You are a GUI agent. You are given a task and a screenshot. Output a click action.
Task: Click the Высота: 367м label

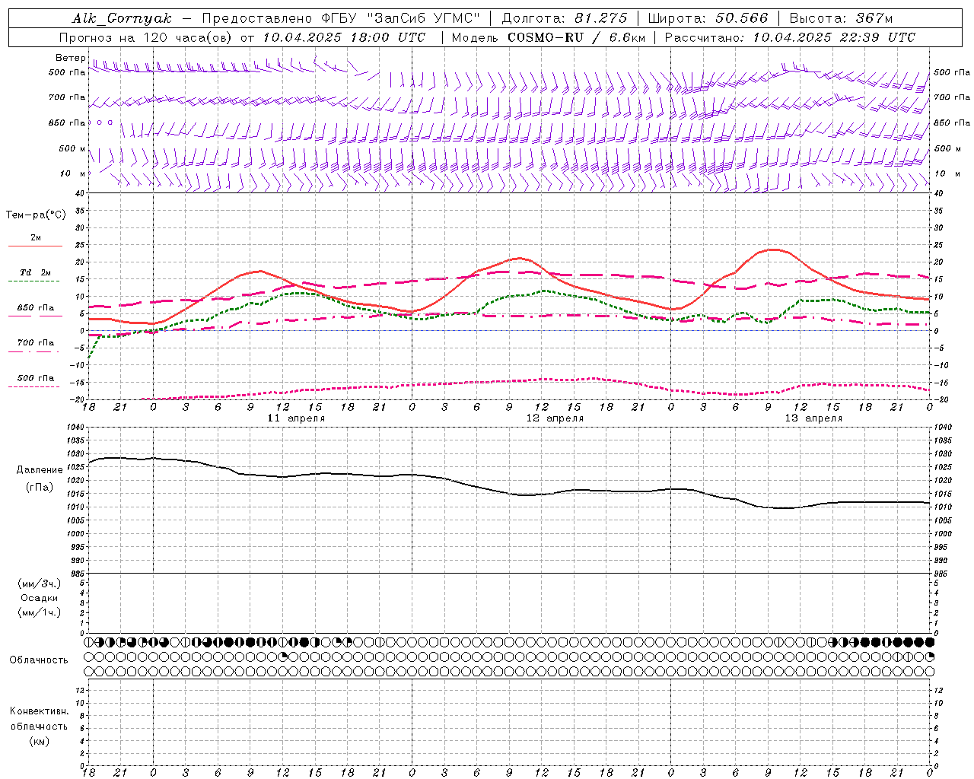[x=841, y=18]
